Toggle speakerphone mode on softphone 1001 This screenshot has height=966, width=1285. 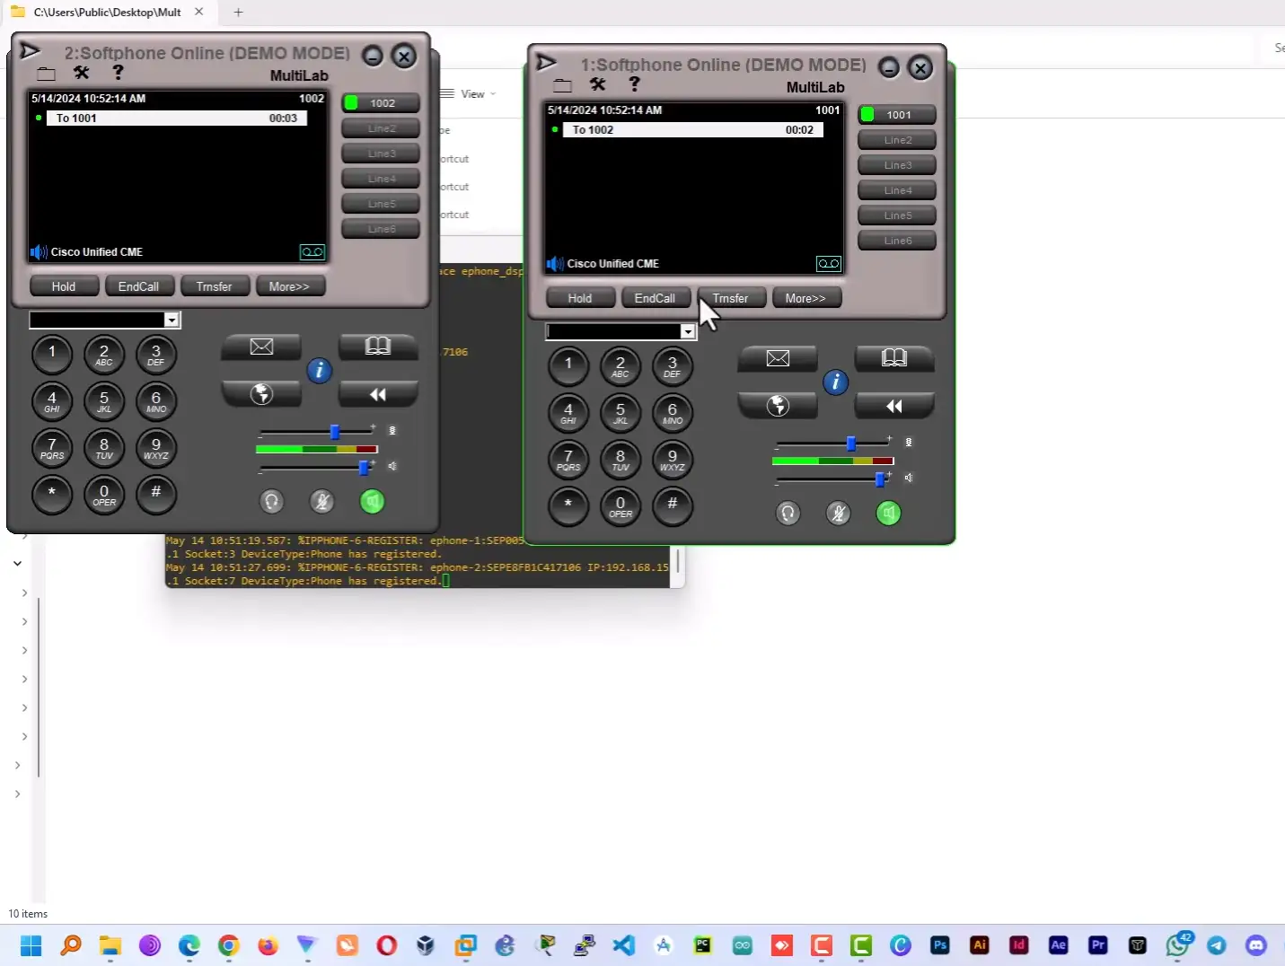(888, 514)
